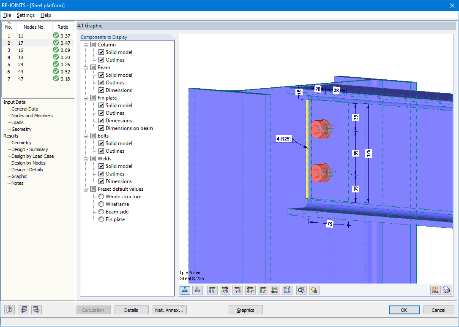Export graphic to DXF

435,290
